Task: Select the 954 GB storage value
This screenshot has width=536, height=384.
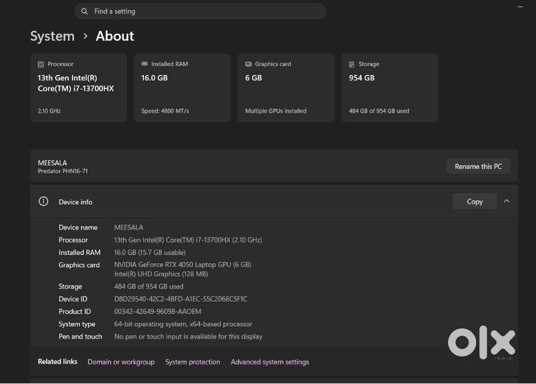Action: [x=362, y=78]
